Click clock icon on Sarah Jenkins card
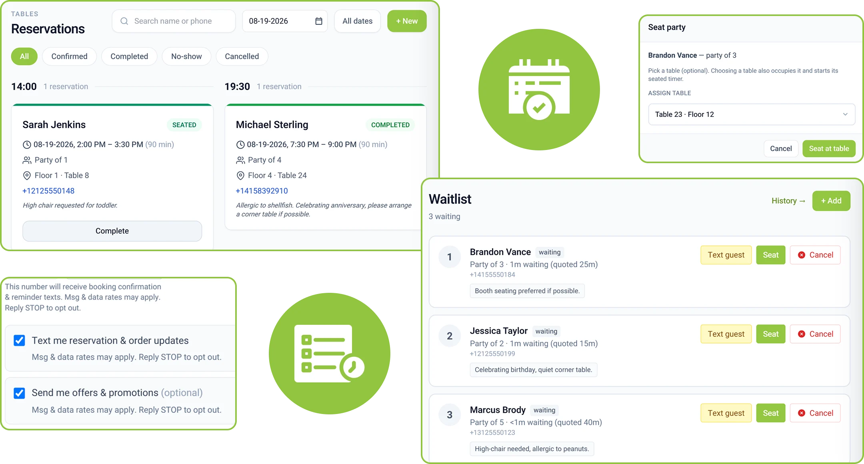Screen dimensions: 864x464 27,145
